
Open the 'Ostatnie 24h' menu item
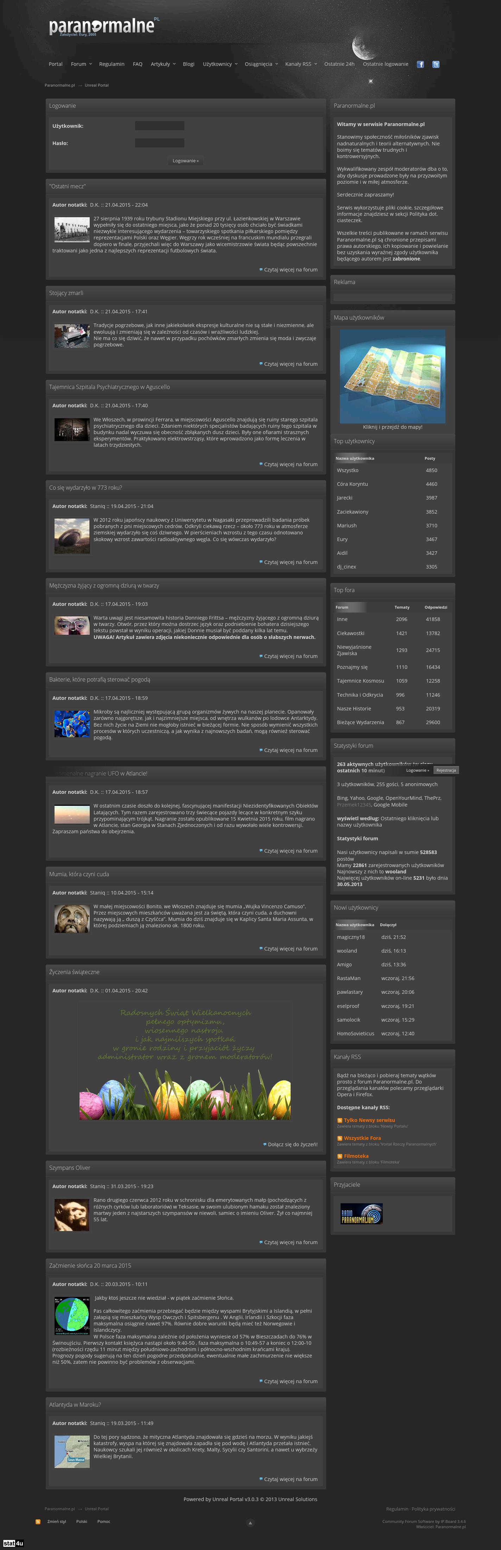tap(339, 64)
